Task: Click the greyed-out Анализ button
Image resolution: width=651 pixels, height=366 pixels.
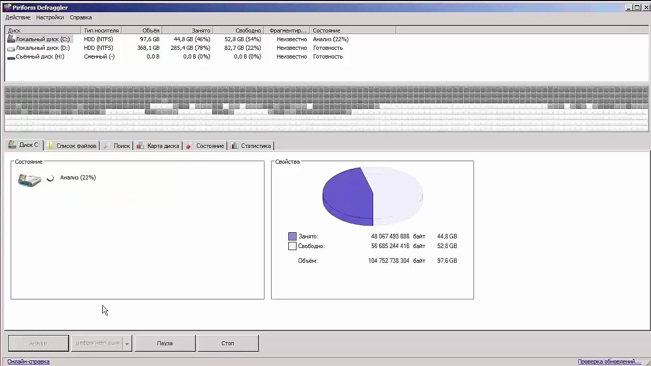Action: (38, 343)
